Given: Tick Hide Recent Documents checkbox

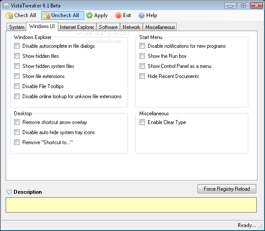Looking at the screenshot, I should pyautogui.click(x=142, y=76).
